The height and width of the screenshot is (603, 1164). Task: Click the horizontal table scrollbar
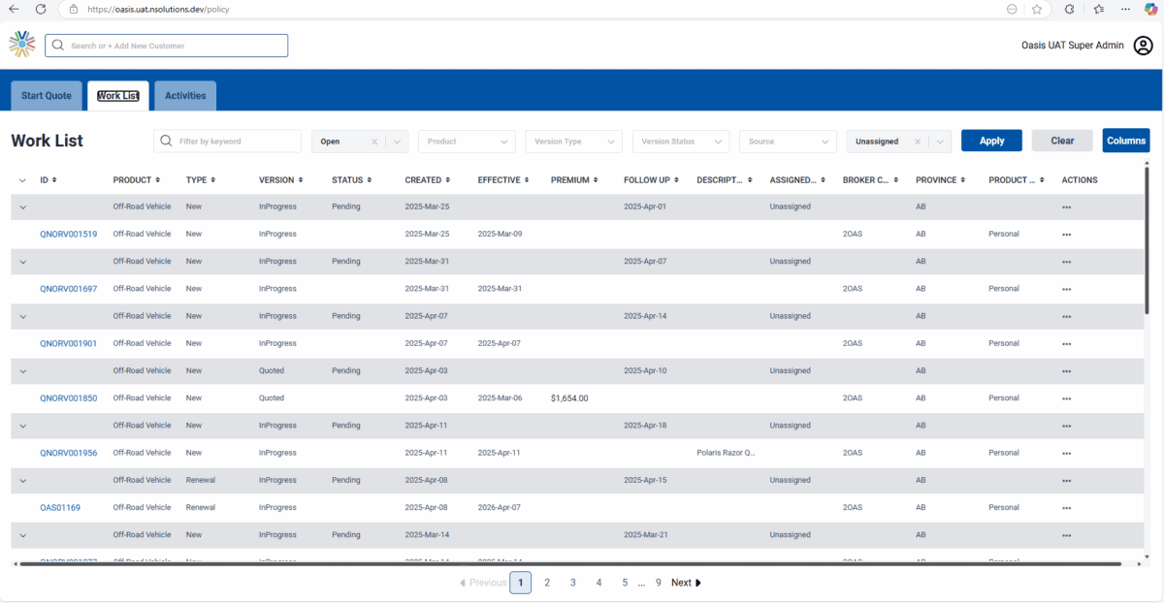570,563
